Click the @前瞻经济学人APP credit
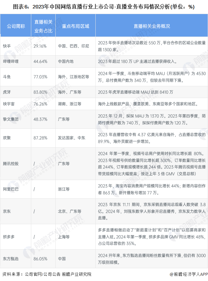 [188, 274]
